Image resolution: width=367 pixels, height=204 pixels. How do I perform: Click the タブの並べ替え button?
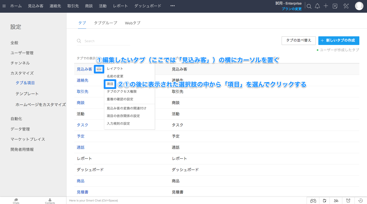299,41
